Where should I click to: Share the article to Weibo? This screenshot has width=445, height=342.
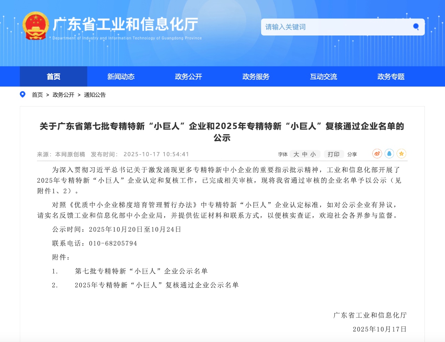[377, 153]
